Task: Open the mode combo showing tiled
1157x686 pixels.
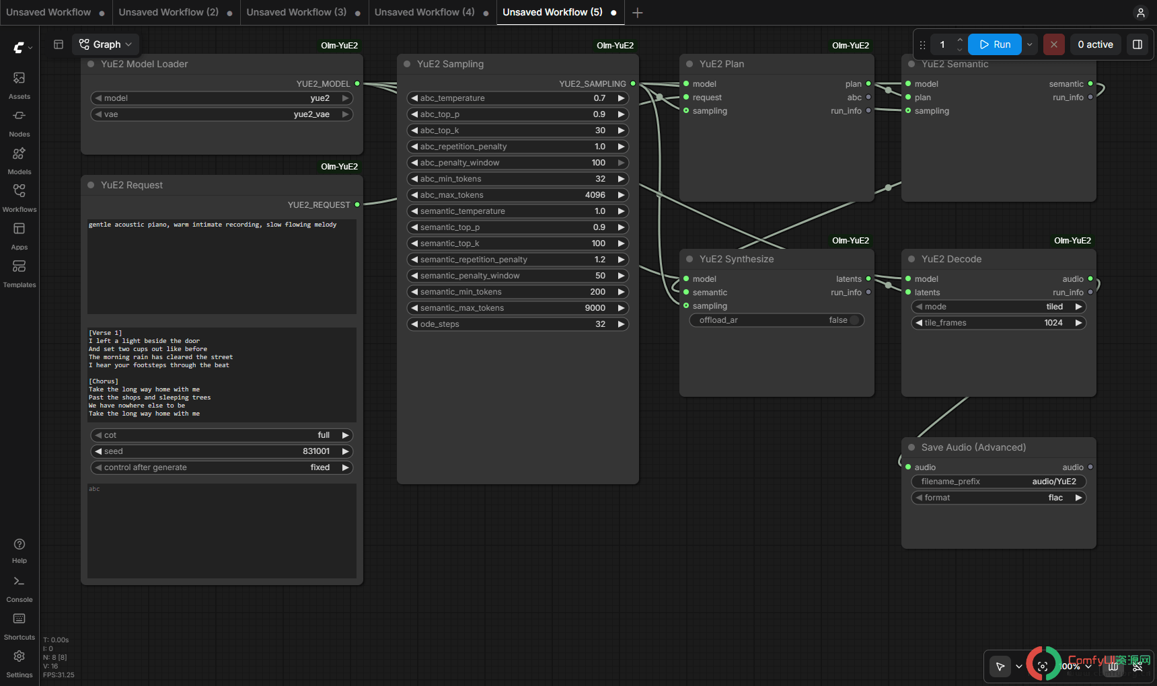Action: click(x=999, y=307)
